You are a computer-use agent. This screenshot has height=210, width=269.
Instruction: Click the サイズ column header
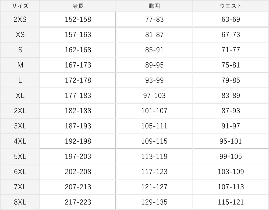click(x=20, y=6)
